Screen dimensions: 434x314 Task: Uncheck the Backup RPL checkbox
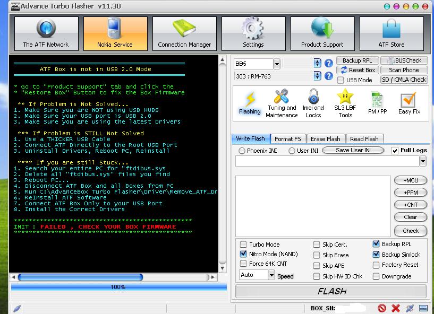[376, 244]
